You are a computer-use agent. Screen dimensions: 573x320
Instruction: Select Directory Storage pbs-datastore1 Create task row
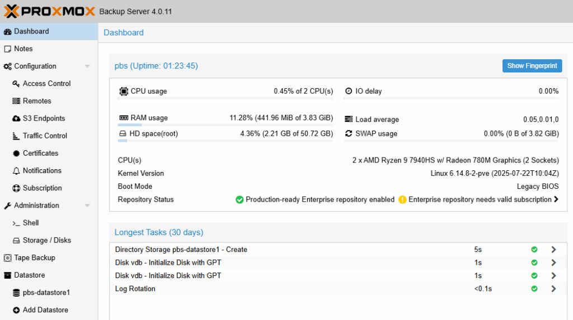coord(181,250)
